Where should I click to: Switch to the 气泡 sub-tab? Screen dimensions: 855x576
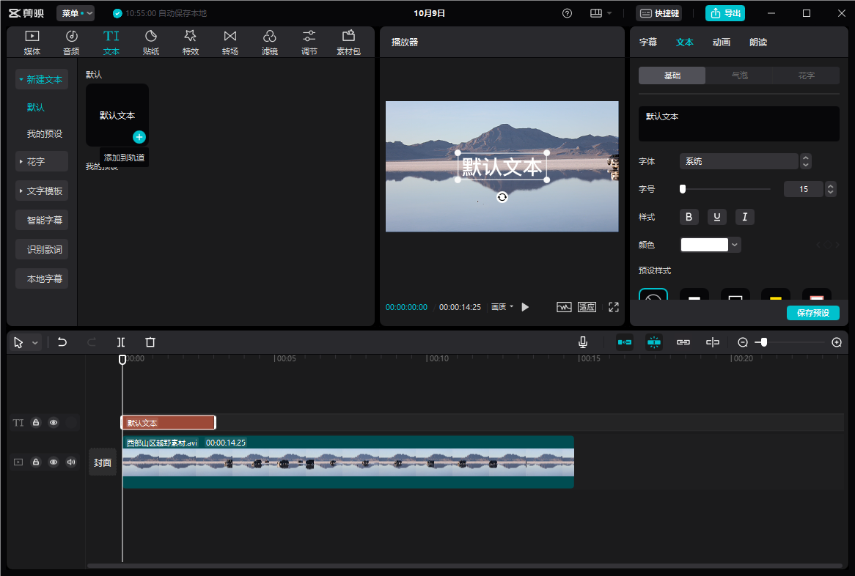739,75
